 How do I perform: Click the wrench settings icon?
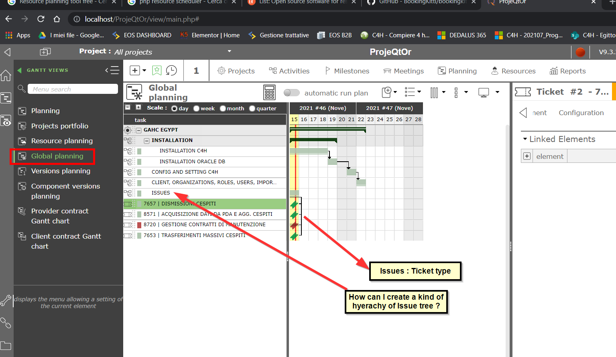click(x=6, y=300)
